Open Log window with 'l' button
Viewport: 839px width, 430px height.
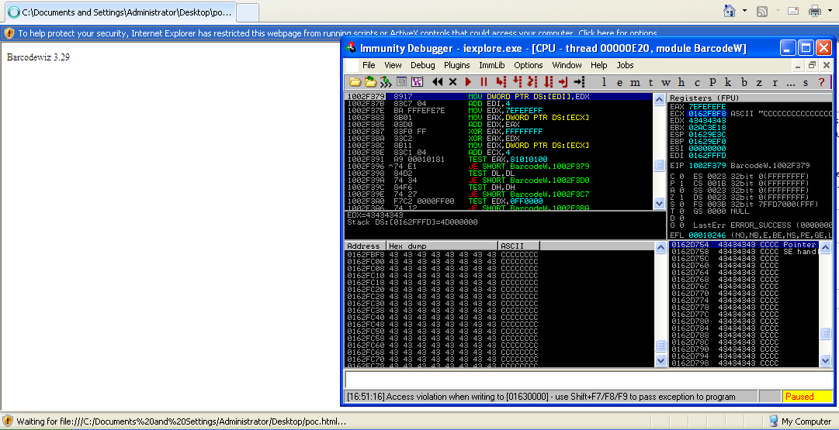[x=604, y=82]
